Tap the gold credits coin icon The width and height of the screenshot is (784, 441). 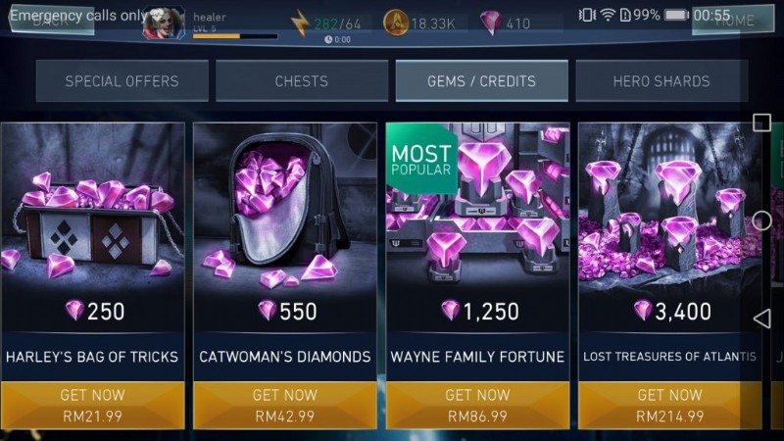coord(396,23)
